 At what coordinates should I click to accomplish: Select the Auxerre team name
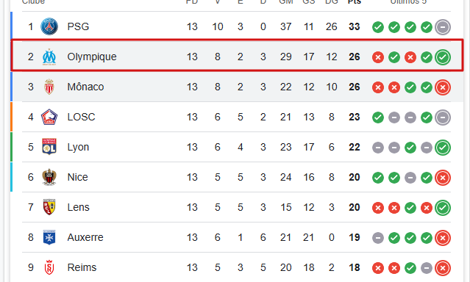[x=85, y=237]
